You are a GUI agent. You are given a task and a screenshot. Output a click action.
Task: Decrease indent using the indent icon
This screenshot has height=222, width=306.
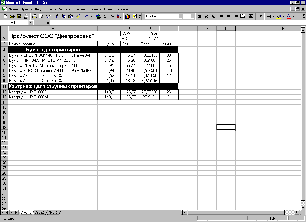coord(260,16)
